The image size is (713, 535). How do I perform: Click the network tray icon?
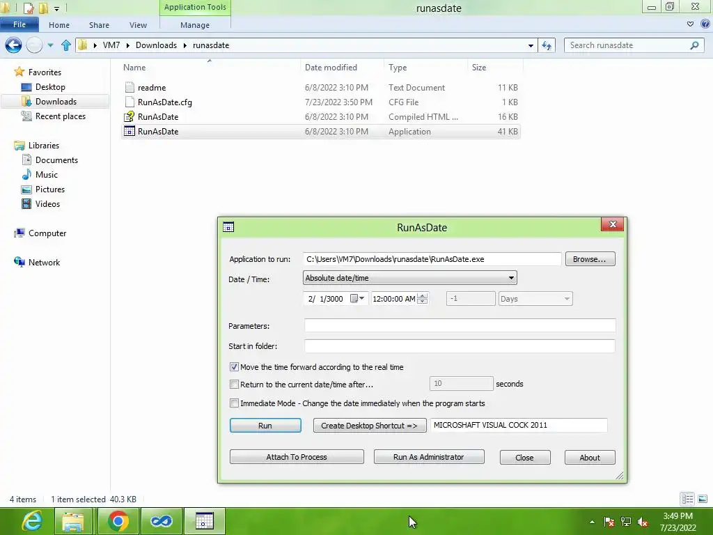[x=626, y=522]
